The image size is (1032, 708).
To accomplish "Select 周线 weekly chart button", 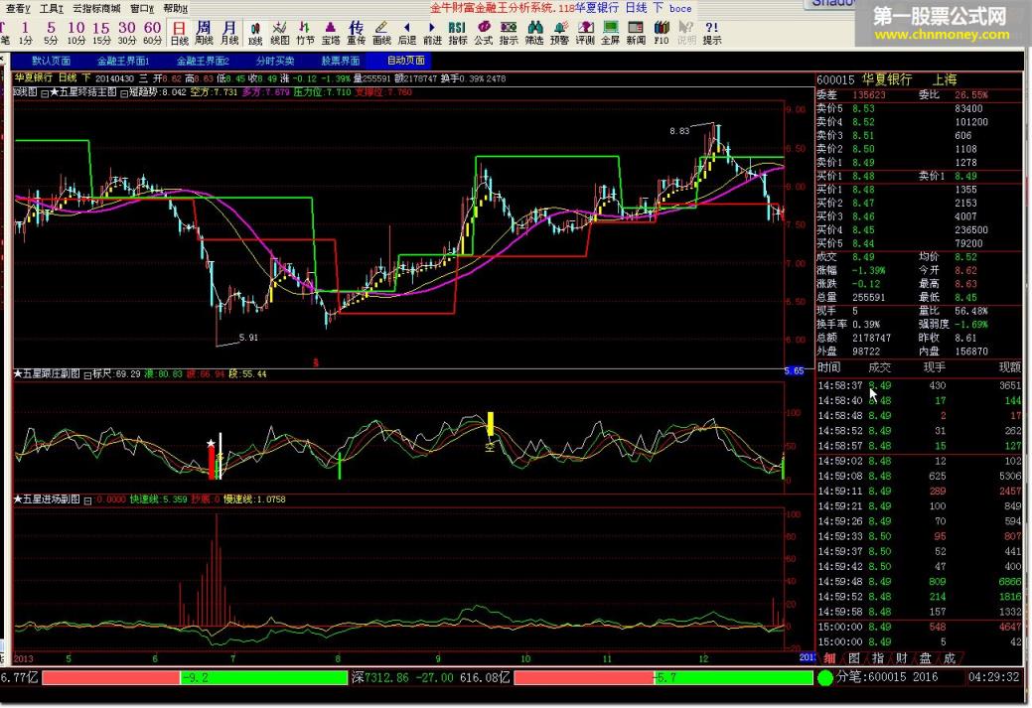I will click(204, 33).
